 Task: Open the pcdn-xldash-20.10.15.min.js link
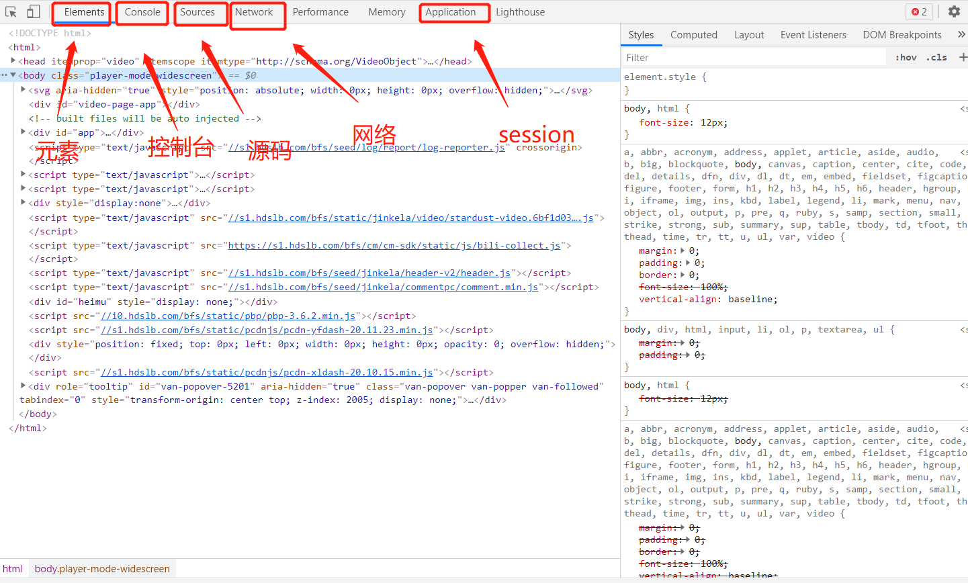(267, 372)
